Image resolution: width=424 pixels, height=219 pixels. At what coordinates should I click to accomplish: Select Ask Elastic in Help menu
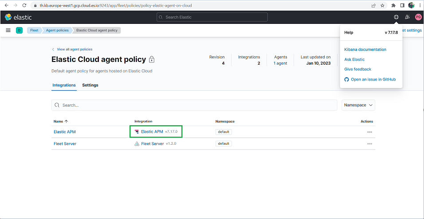[x=354, y=60]
